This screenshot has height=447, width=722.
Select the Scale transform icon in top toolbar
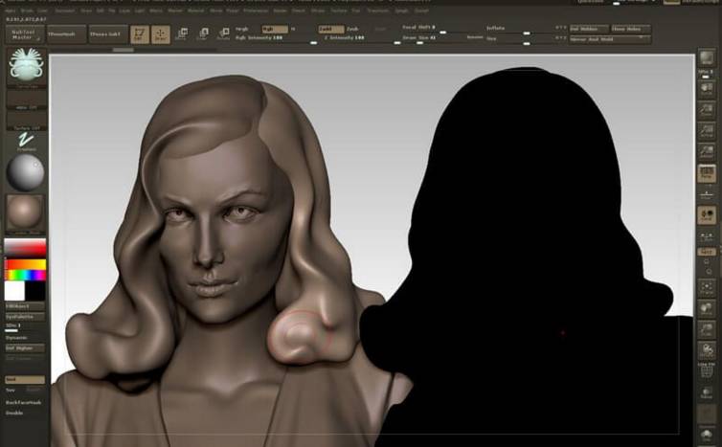pos(203,34)
